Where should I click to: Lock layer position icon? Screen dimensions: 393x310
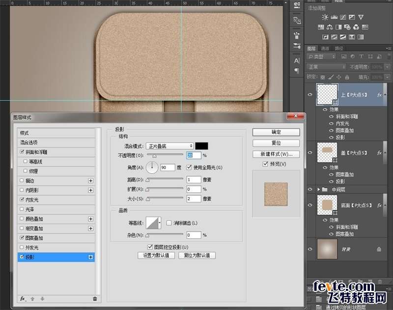point(338,77)
